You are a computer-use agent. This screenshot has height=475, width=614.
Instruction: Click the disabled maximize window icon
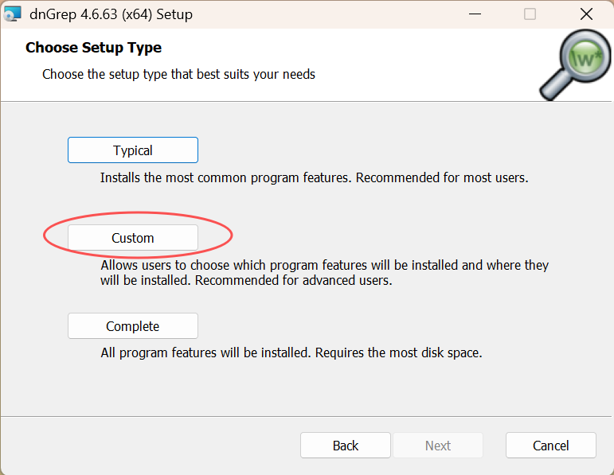tap(530, 14)
